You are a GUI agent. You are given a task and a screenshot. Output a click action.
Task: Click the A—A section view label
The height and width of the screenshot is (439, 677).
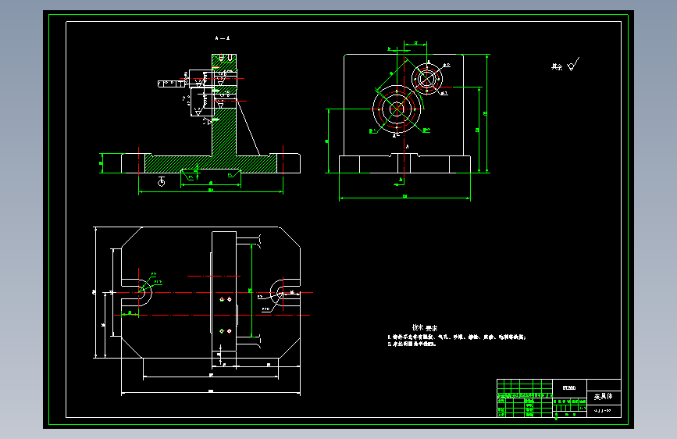[223, 38]
